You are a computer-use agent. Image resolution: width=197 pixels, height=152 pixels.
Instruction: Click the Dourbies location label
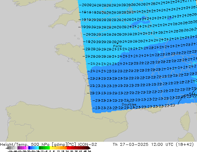pos(129,104)
